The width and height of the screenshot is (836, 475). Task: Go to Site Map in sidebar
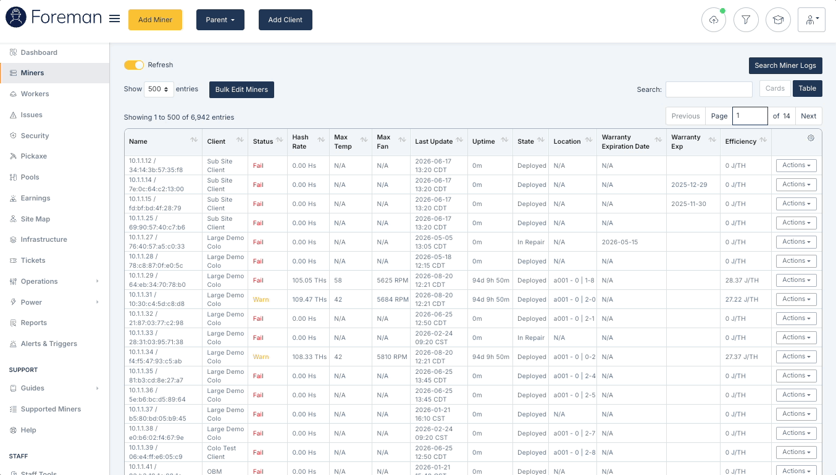[x=35, y=219]
